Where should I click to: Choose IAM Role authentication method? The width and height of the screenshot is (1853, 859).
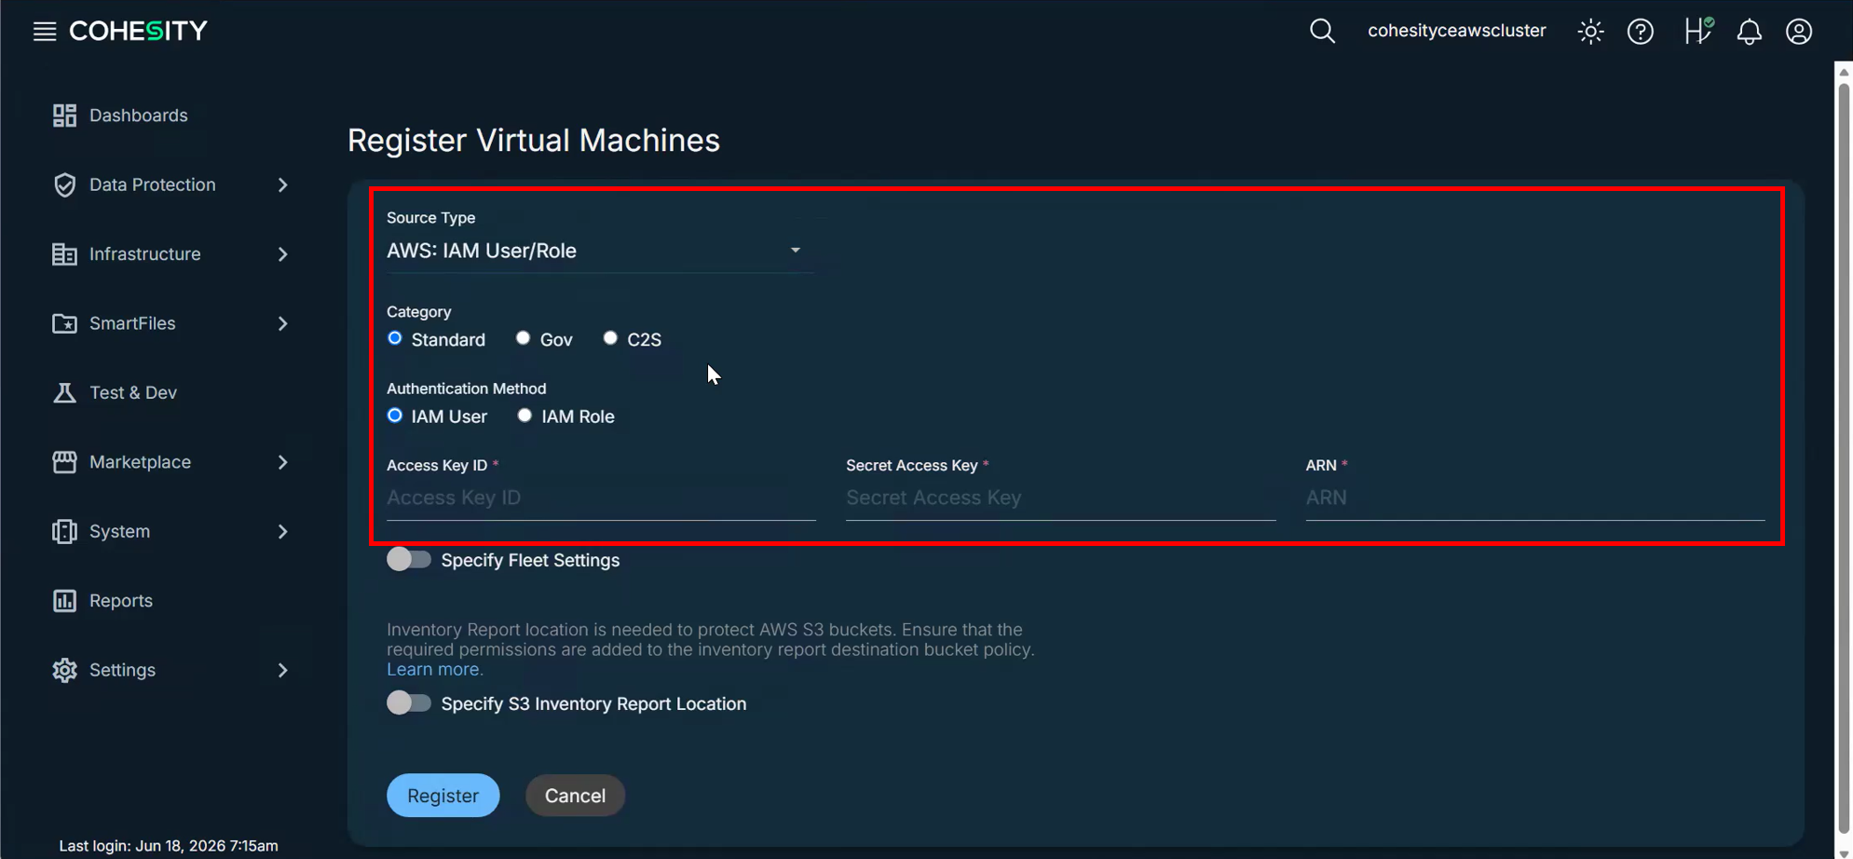[x=525, y=416]
